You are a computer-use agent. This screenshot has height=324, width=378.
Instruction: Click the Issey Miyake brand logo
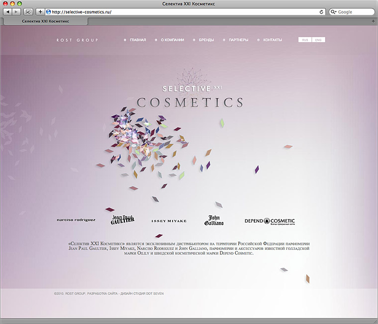(169, 220)
